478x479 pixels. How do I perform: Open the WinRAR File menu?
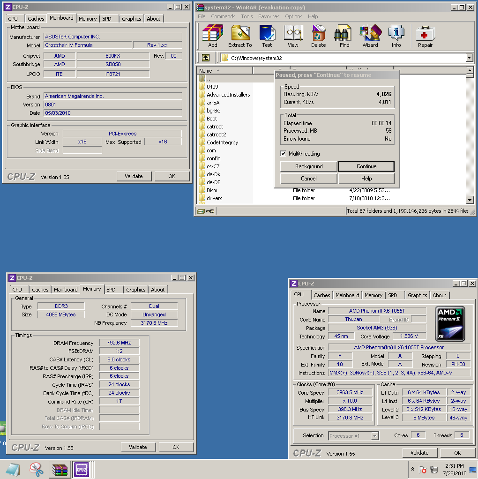tap(202, 16)
